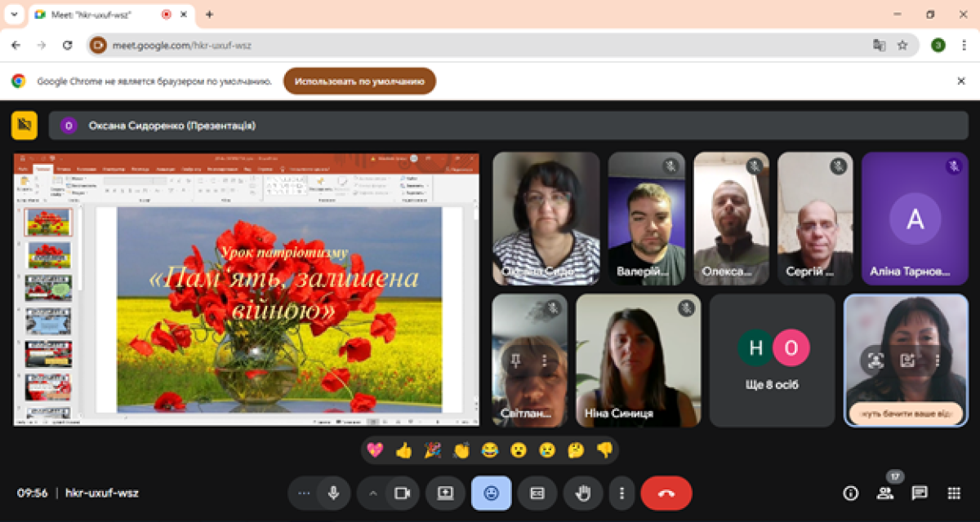Image resolution: width=980 pixels, height=522 pixels.
Task: Hang up with red leave call button
Action: (666, 493)
